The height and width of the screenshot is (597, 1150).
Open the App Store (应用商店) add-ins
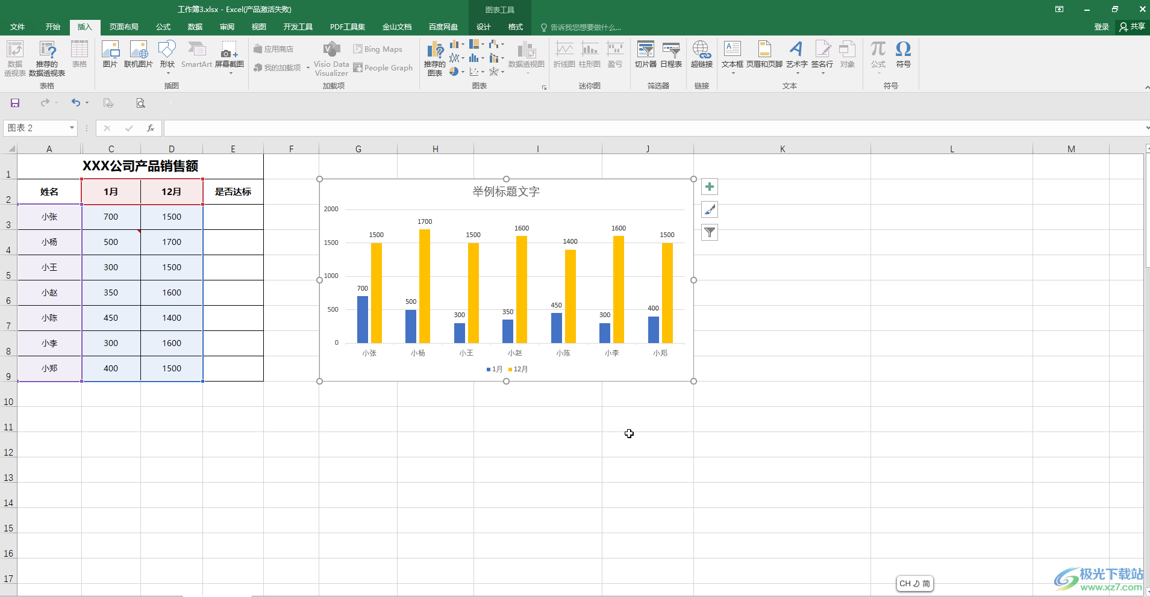tap(273, 49)
